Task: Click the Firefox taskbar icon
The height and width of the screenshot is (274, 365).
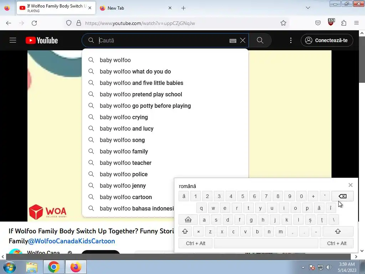Action: click(x=76, y=267)
